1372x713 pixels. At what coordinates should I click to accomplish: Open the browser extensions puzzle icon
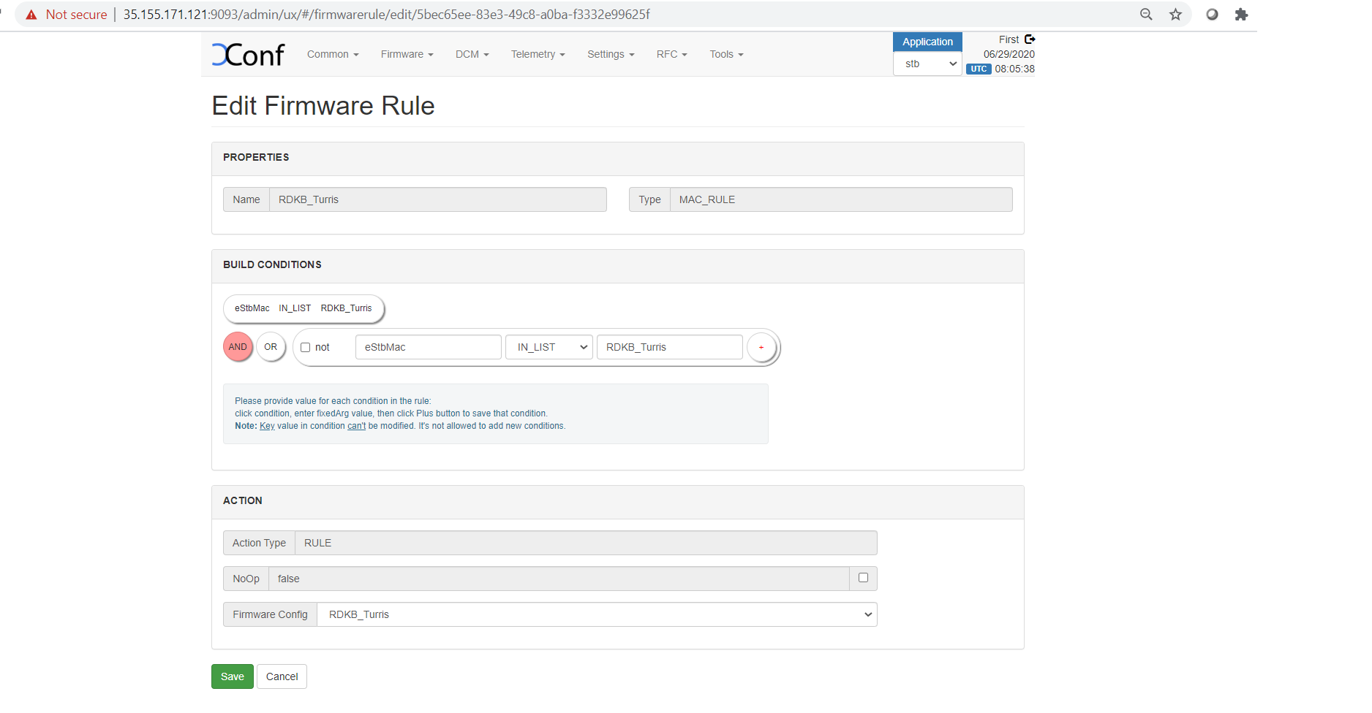click(x=1241, y=15)
